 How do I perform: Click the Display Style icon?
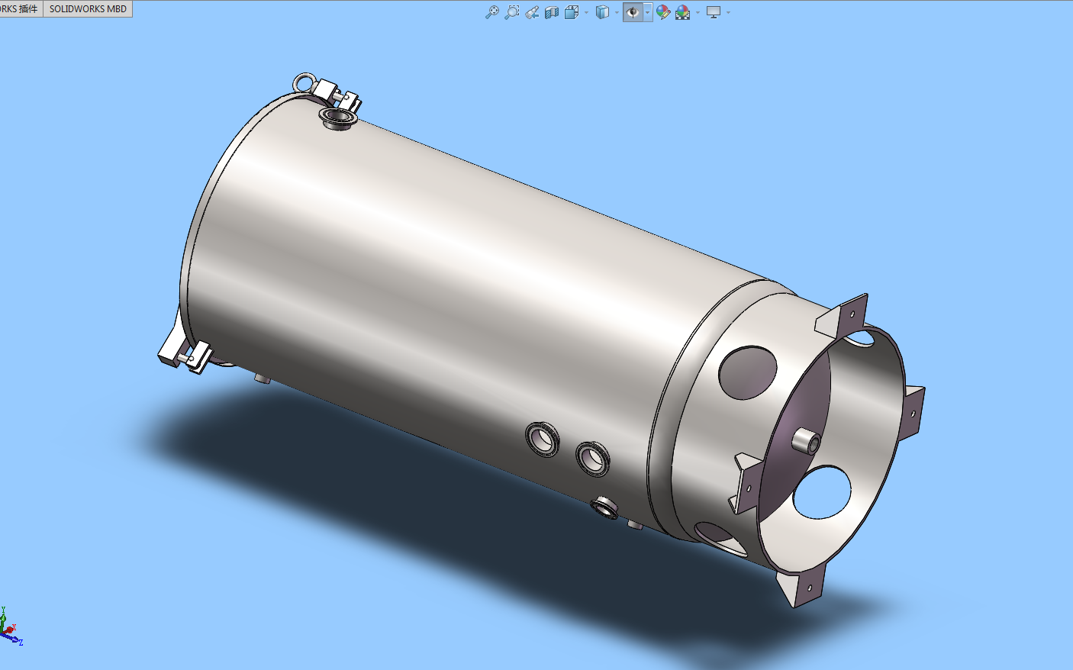pyautogui.click(x=602, y=12)
